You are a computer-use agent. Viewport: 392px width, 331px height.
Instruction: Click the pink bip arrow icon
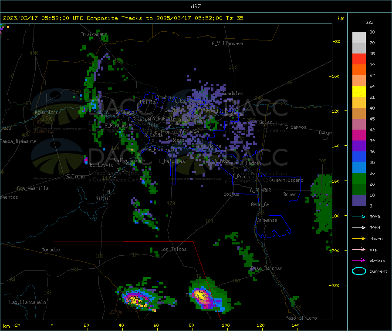[359, 249]
